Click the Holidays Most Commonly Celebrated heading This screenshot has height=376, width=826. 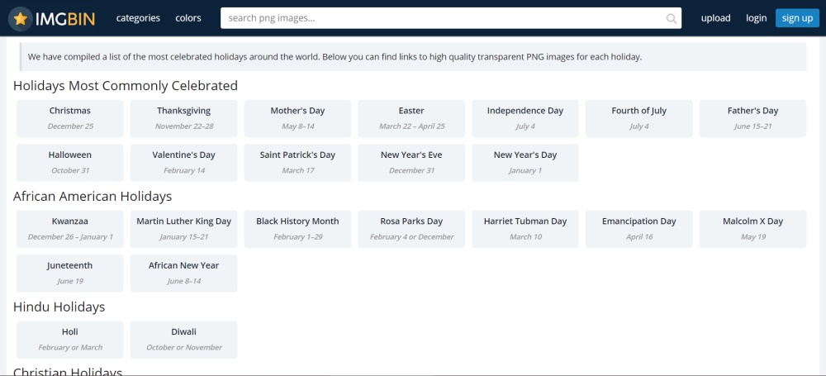pyautogui.click(x=126, y=86)
